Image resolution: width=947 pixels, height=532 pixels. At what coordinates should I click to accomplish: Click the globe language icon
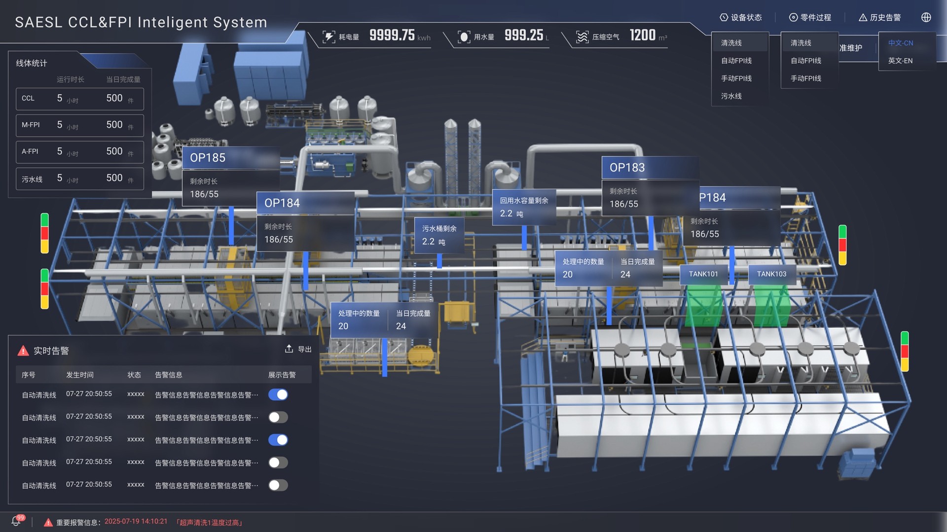pyautogui.click(x=926, y=17)
